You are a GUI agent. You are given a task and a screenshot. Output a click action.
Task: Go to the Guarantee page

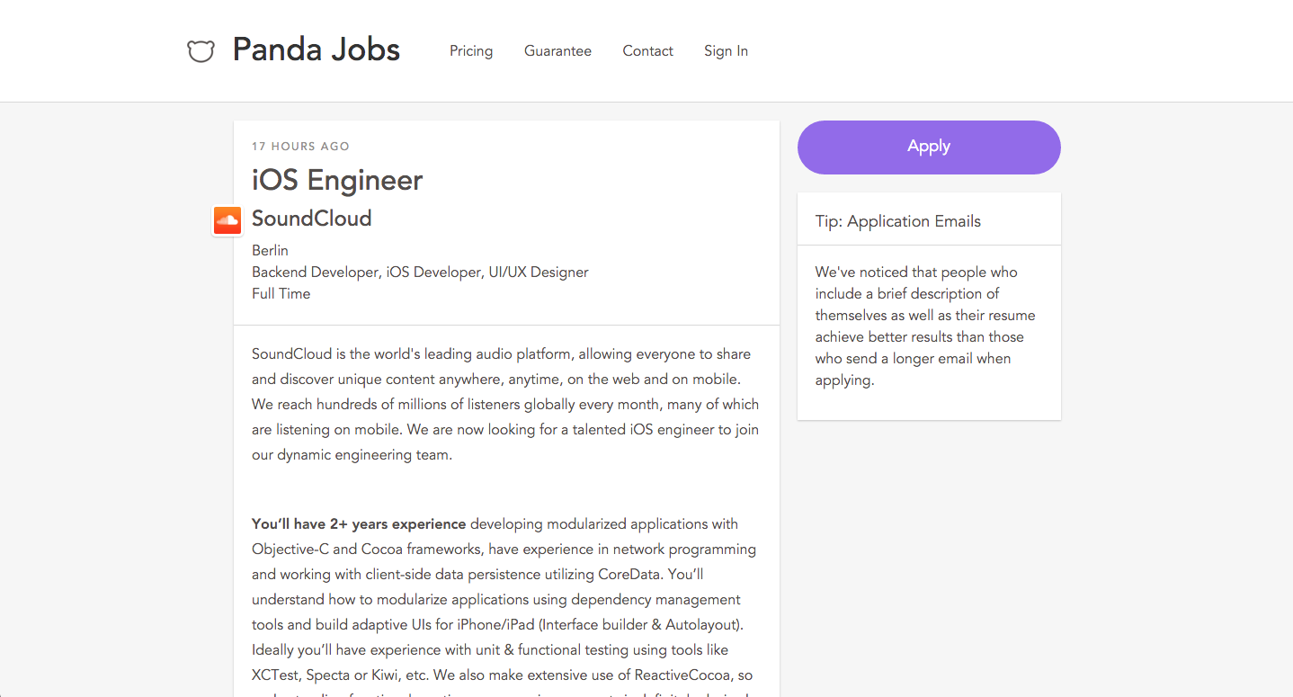(557, 51)
